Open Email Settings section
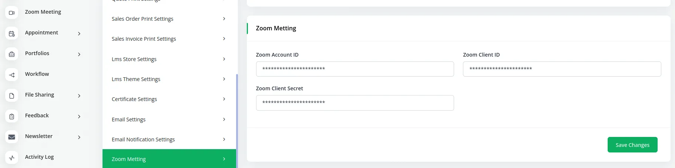675x168 pixels. (128, 120)
